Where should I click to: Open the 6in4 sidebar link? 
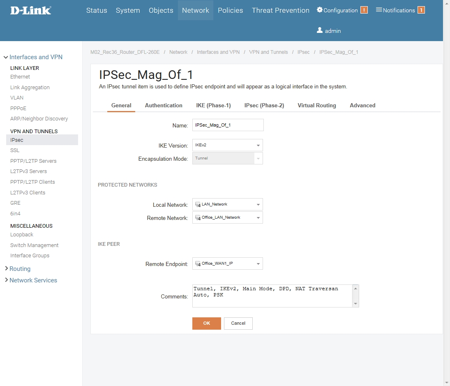[16, 213]
